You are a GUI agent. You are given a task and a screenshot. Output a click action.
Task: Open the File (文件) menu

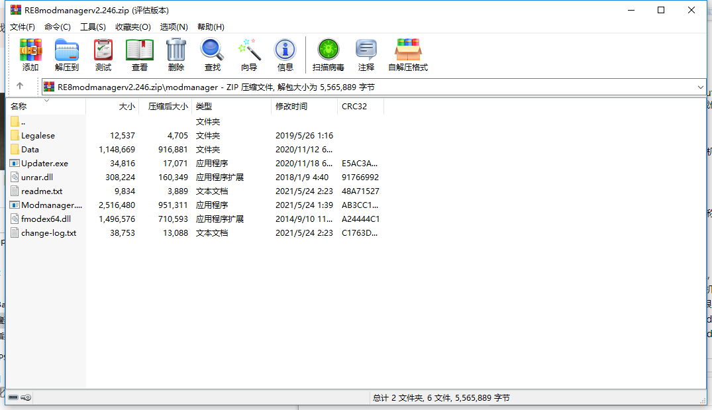pyautogui.click(x=23, y=26)
